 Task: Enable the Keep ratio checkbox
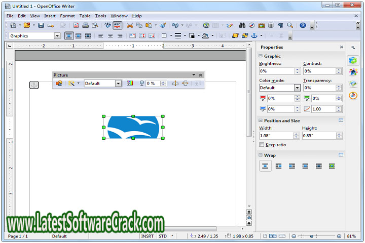coord(262,145)
